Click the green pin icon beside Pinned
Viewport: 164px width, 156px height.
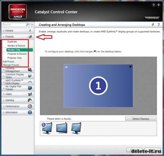click(30, 31)
